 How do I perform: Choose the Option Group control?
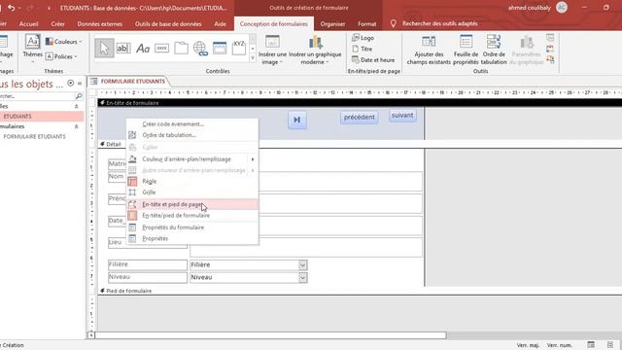tap(239, 49)
